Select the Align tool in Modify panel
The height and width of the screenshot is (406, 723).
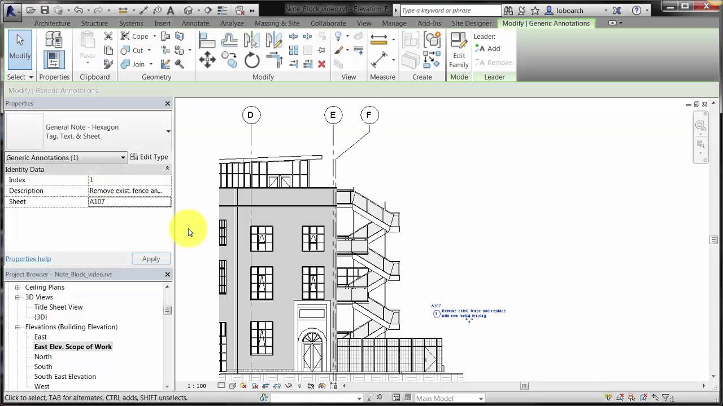[207, 39]
